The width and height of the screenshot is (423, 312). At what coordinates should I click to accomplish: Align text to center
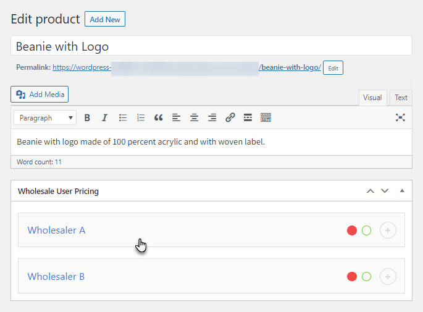pyautogui.click(x=195, y=117)
